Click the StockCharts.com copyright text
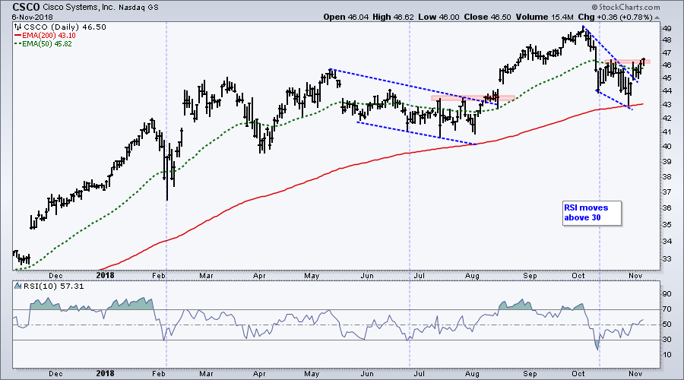Viewport: 684px width, 380px height. [626, 8]
